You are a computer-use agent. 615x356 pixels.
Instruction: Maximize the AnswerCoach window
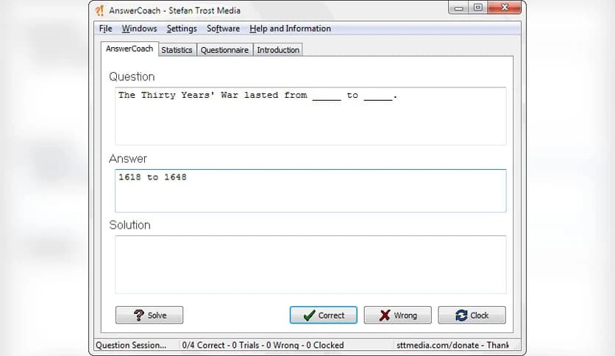coord(477,7)
